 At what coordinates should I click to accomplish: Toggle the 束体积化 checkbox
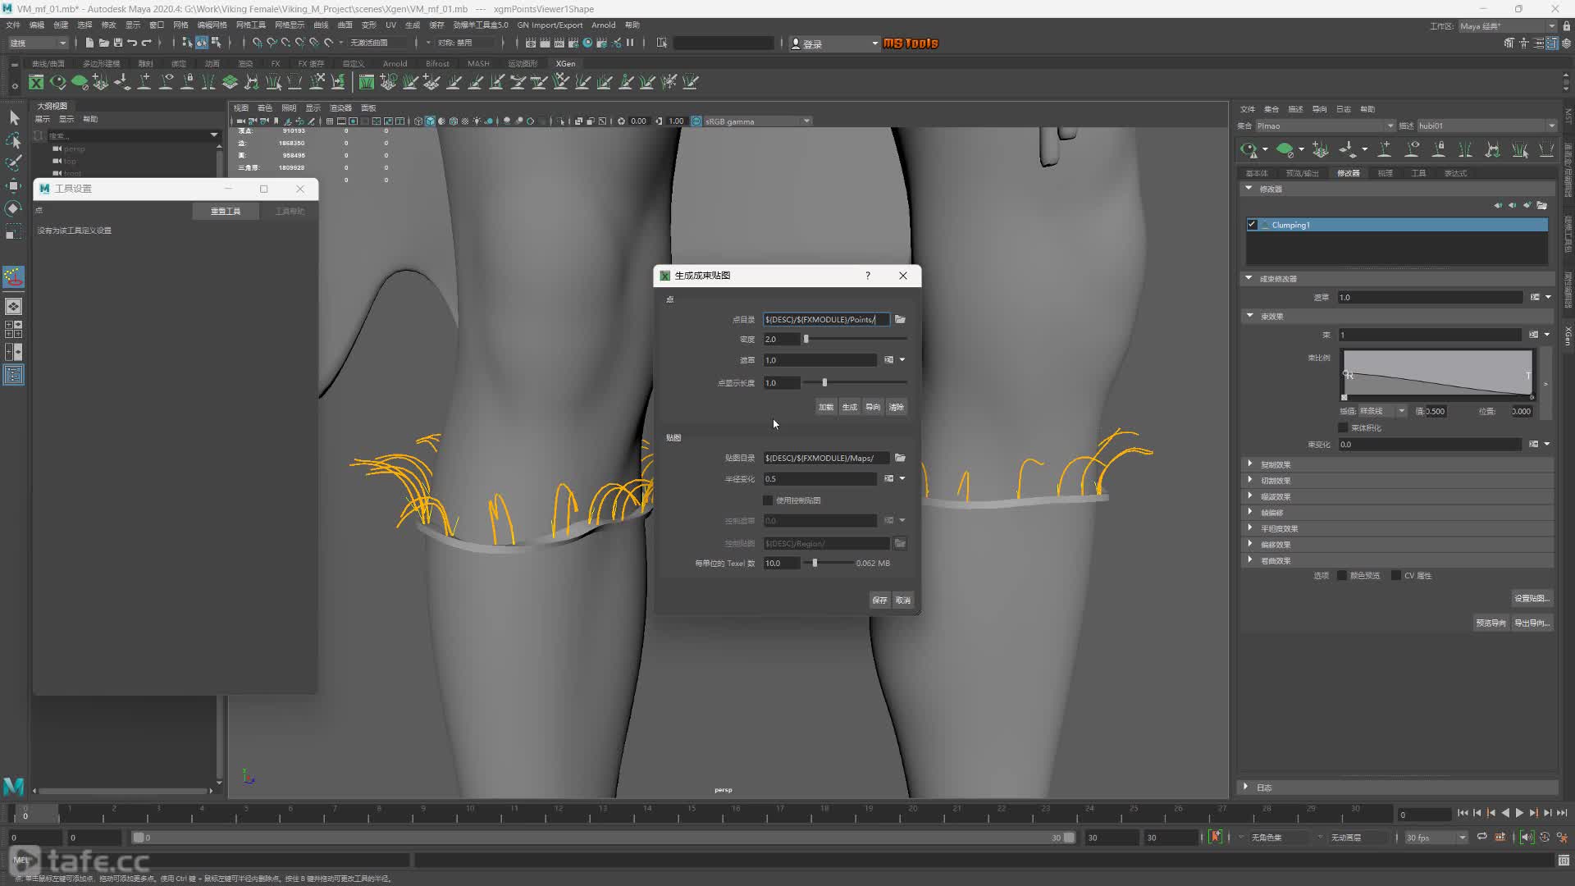[x=1343, y=427]
